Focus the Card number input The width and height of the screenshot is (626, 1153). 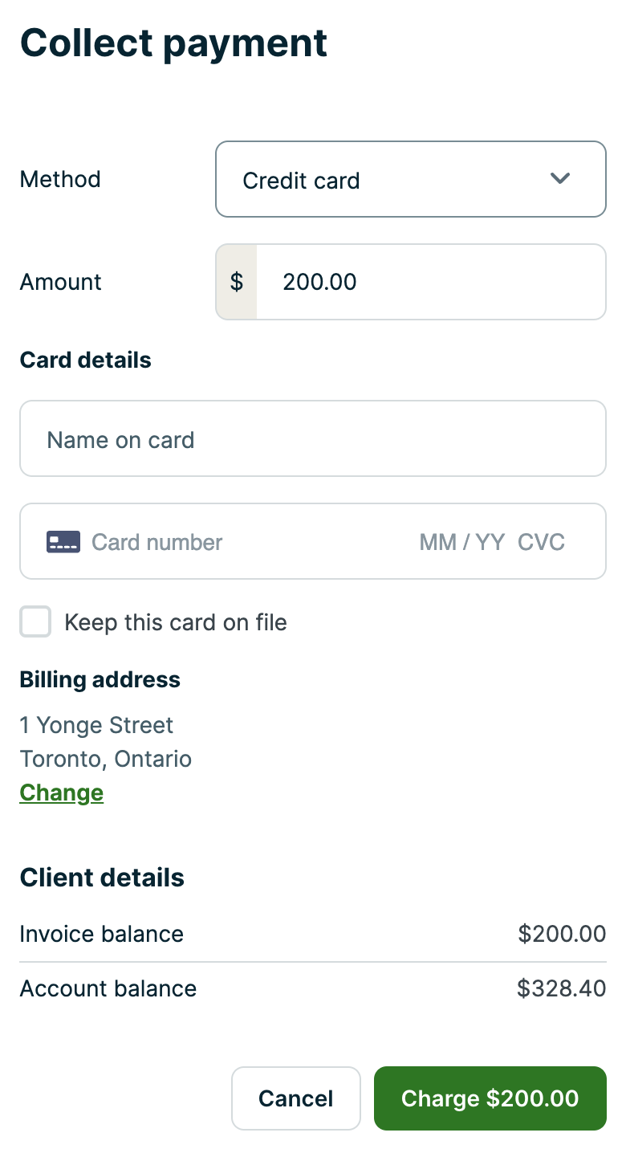(241, 542)
